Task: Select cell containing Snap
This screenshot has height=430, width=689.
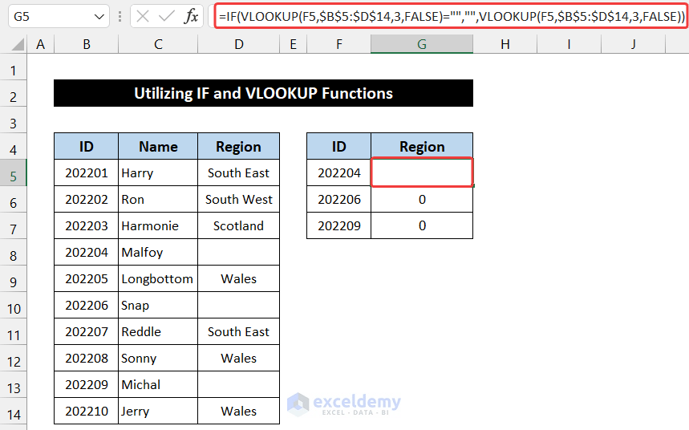Action: pyautogui.click(x=158, y=305)
